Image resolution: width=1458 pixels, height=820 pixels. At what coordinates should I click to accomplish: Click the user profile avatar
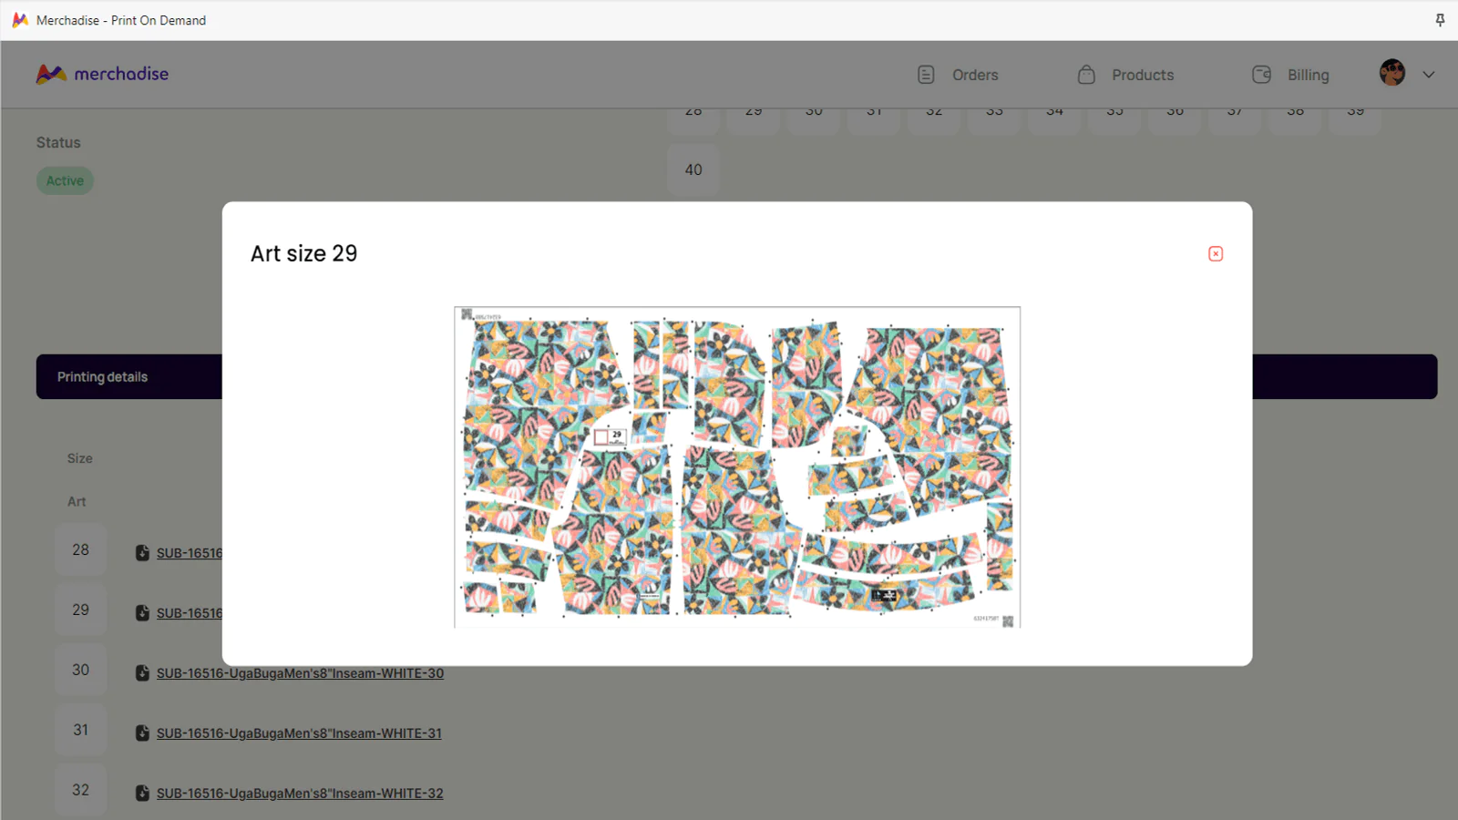[1391, 73]
